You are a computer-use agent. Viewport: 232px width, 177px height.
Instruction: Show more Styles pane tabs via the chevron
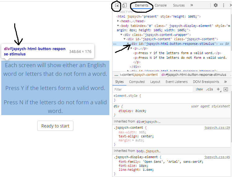pyautogui.click(x=225, y=82)
